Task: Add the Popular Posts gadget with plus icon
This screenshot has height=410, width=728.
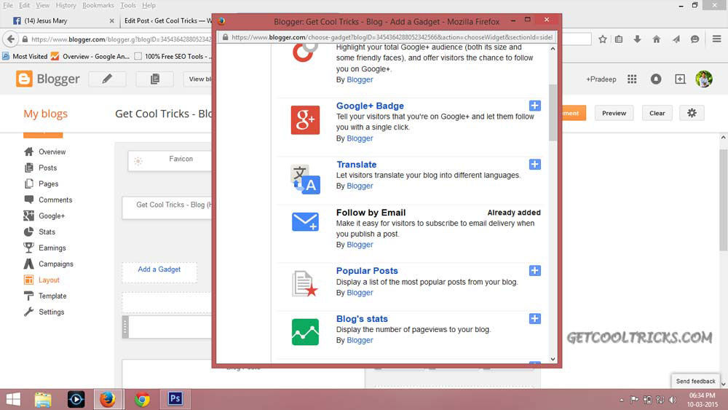Action: click(x=535, y=271)
